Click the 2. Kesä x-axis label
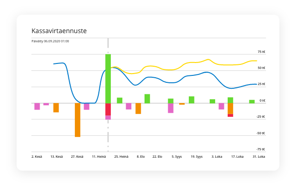This screenshot has width=296, height=189. [37, 156]
